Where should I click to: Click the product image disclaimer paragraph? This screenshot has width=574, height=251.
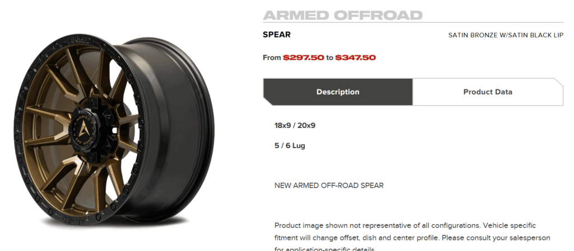click(412, 238)
